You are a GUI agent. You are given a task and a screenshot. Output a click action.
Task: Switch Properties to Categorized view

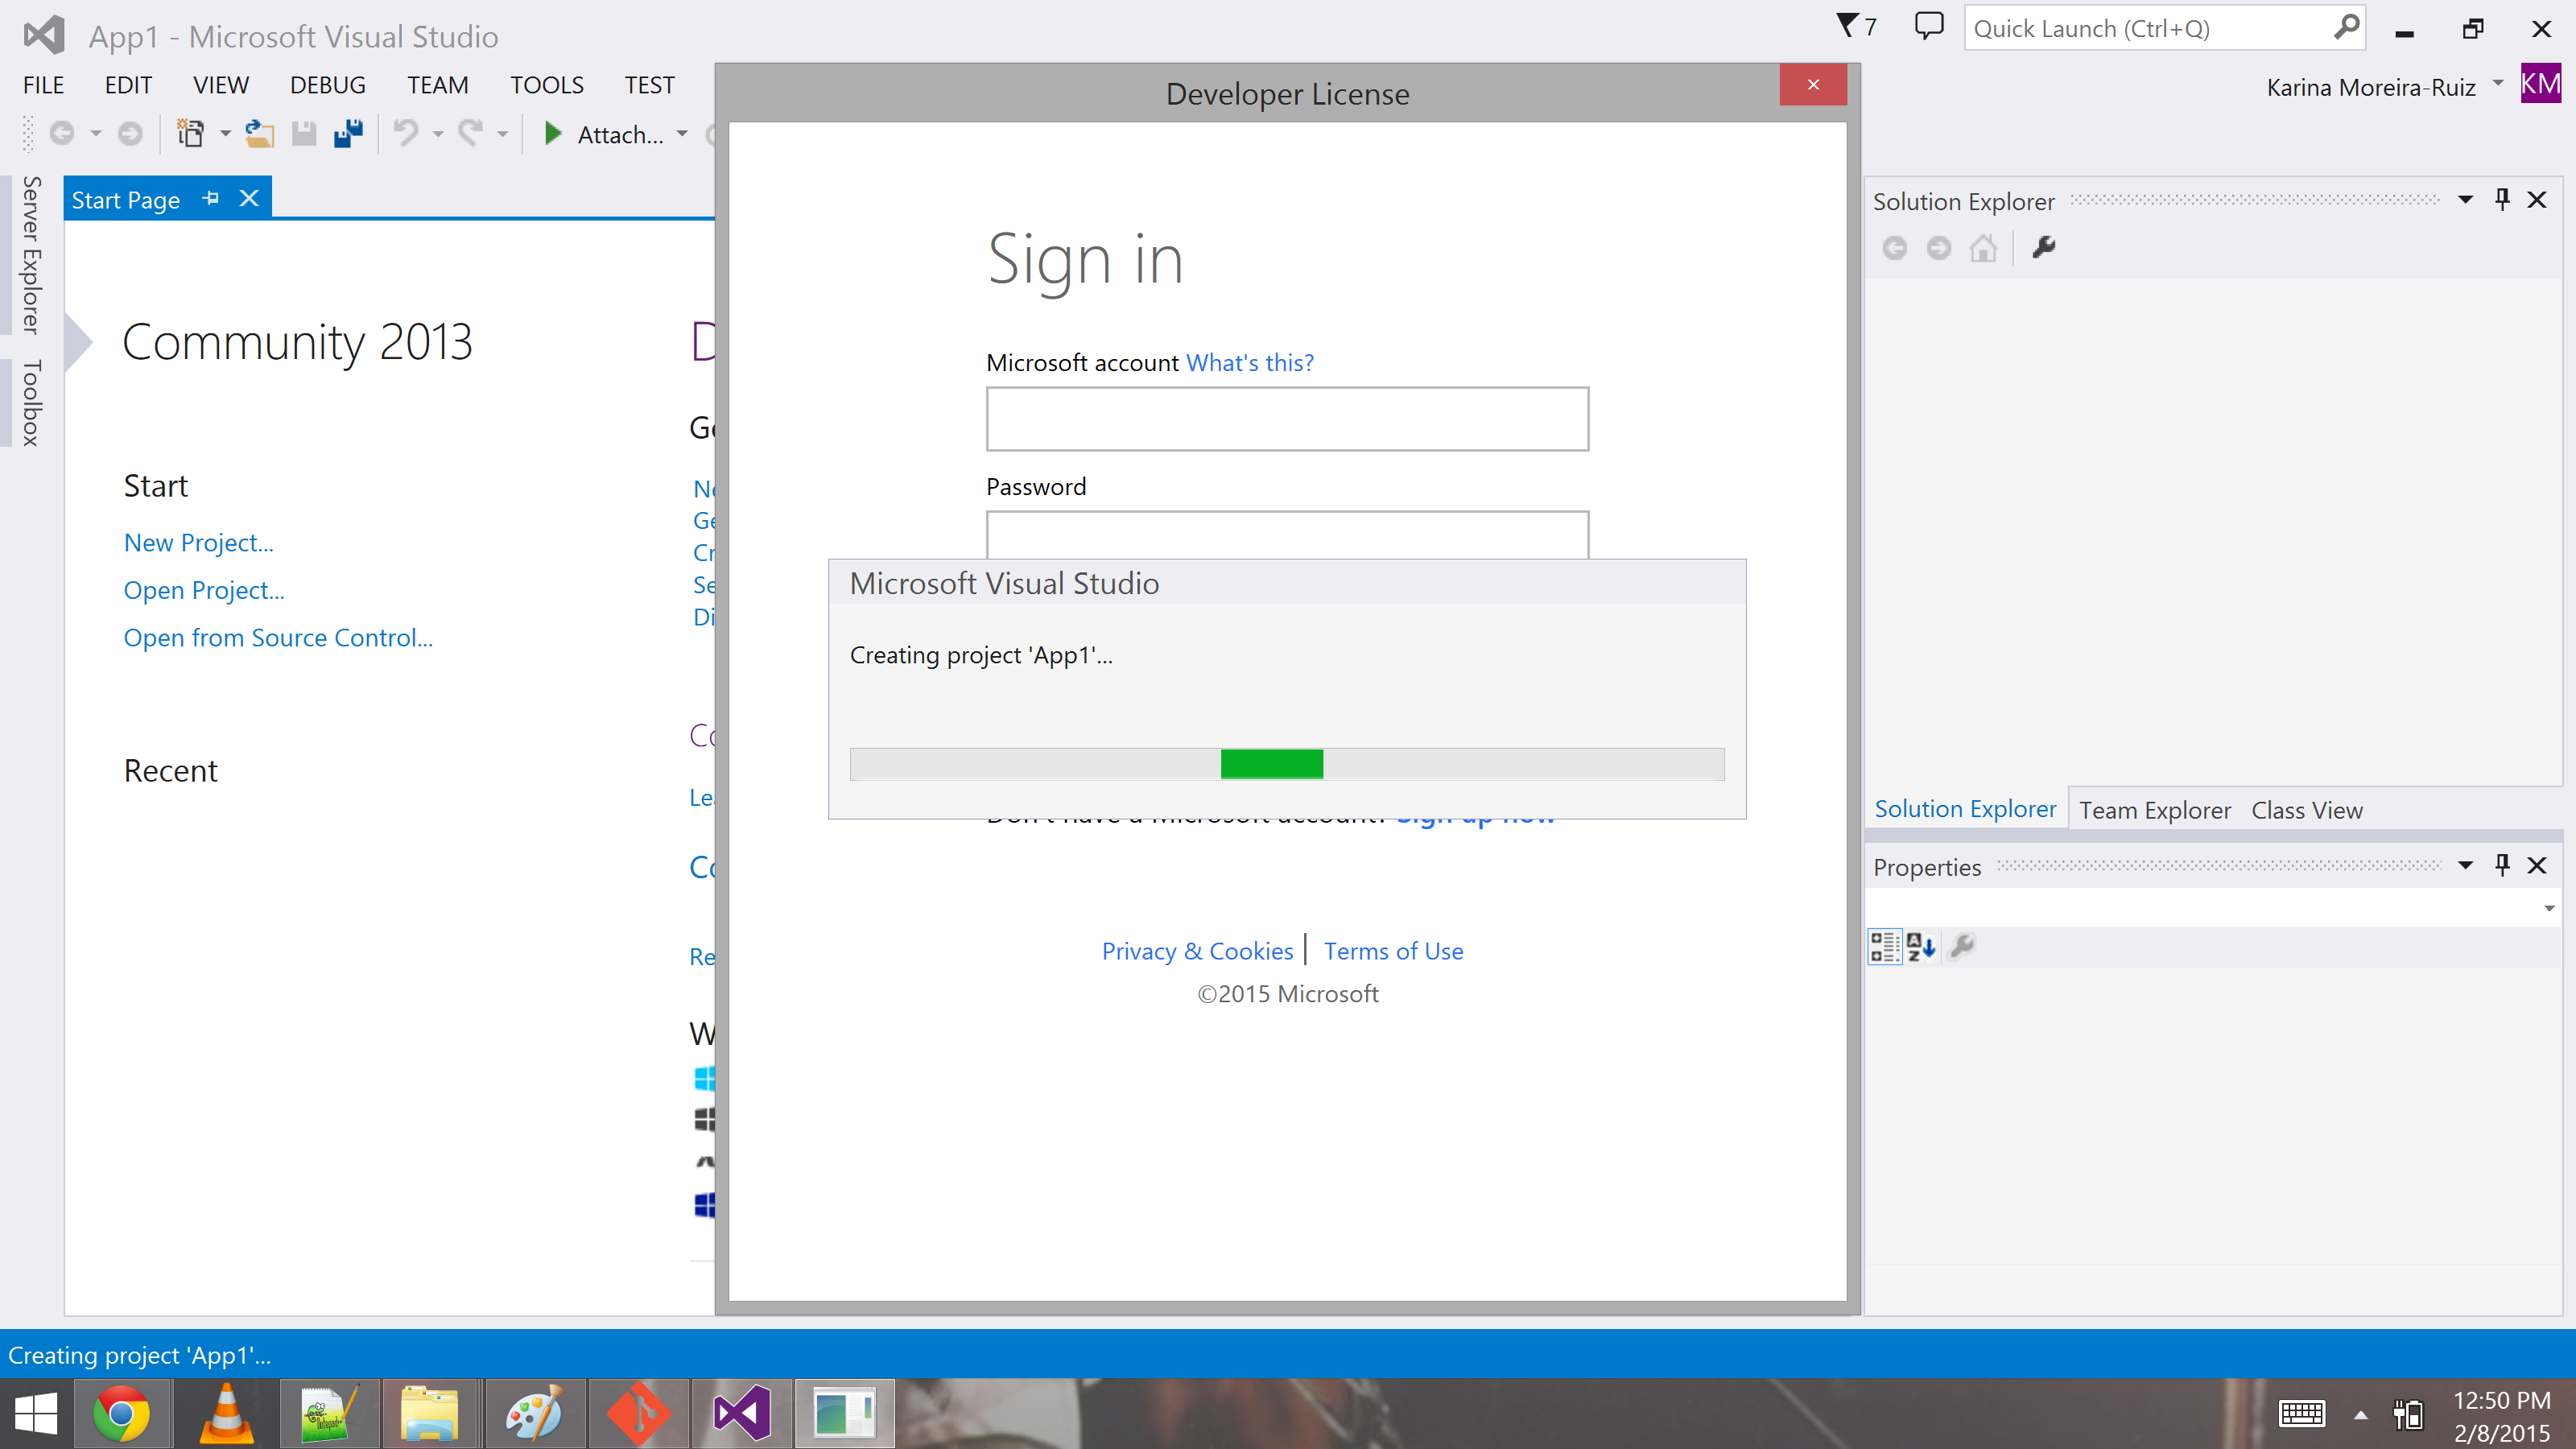click(x=1884, y=946)
